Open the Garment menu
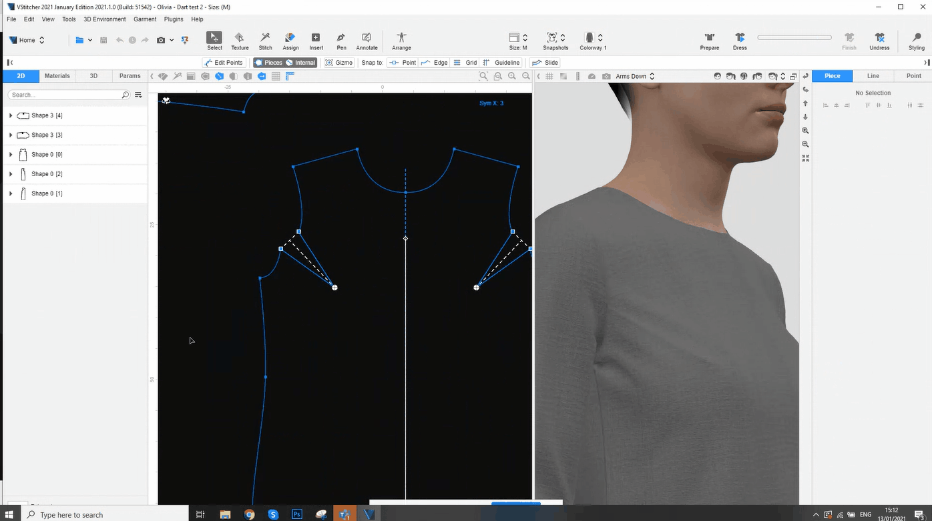This screenshot has height=521, width=932. (x=145, y=19)
